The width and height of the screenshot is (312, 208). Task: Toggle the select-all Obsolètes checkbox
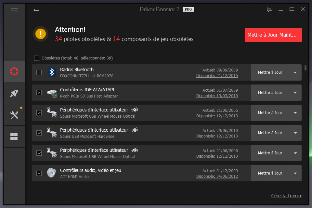point(37,58)
